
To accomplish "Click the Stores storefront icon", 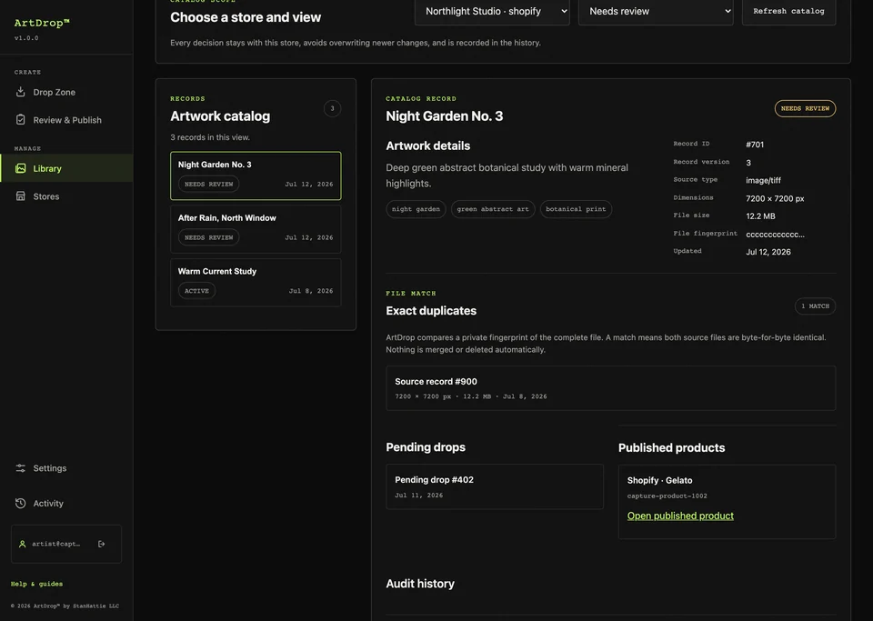I will click(x=21, y=195).
